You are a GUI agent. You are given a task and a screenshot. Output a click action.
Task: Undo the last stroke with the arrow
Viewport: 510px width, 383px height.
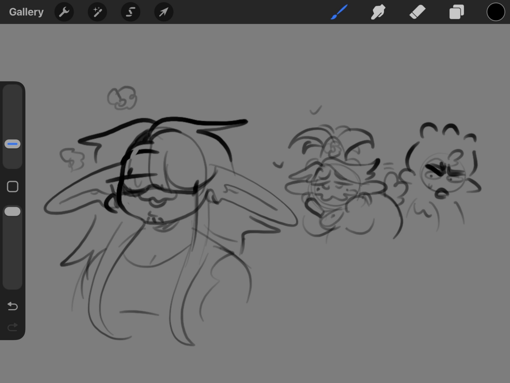12,306
